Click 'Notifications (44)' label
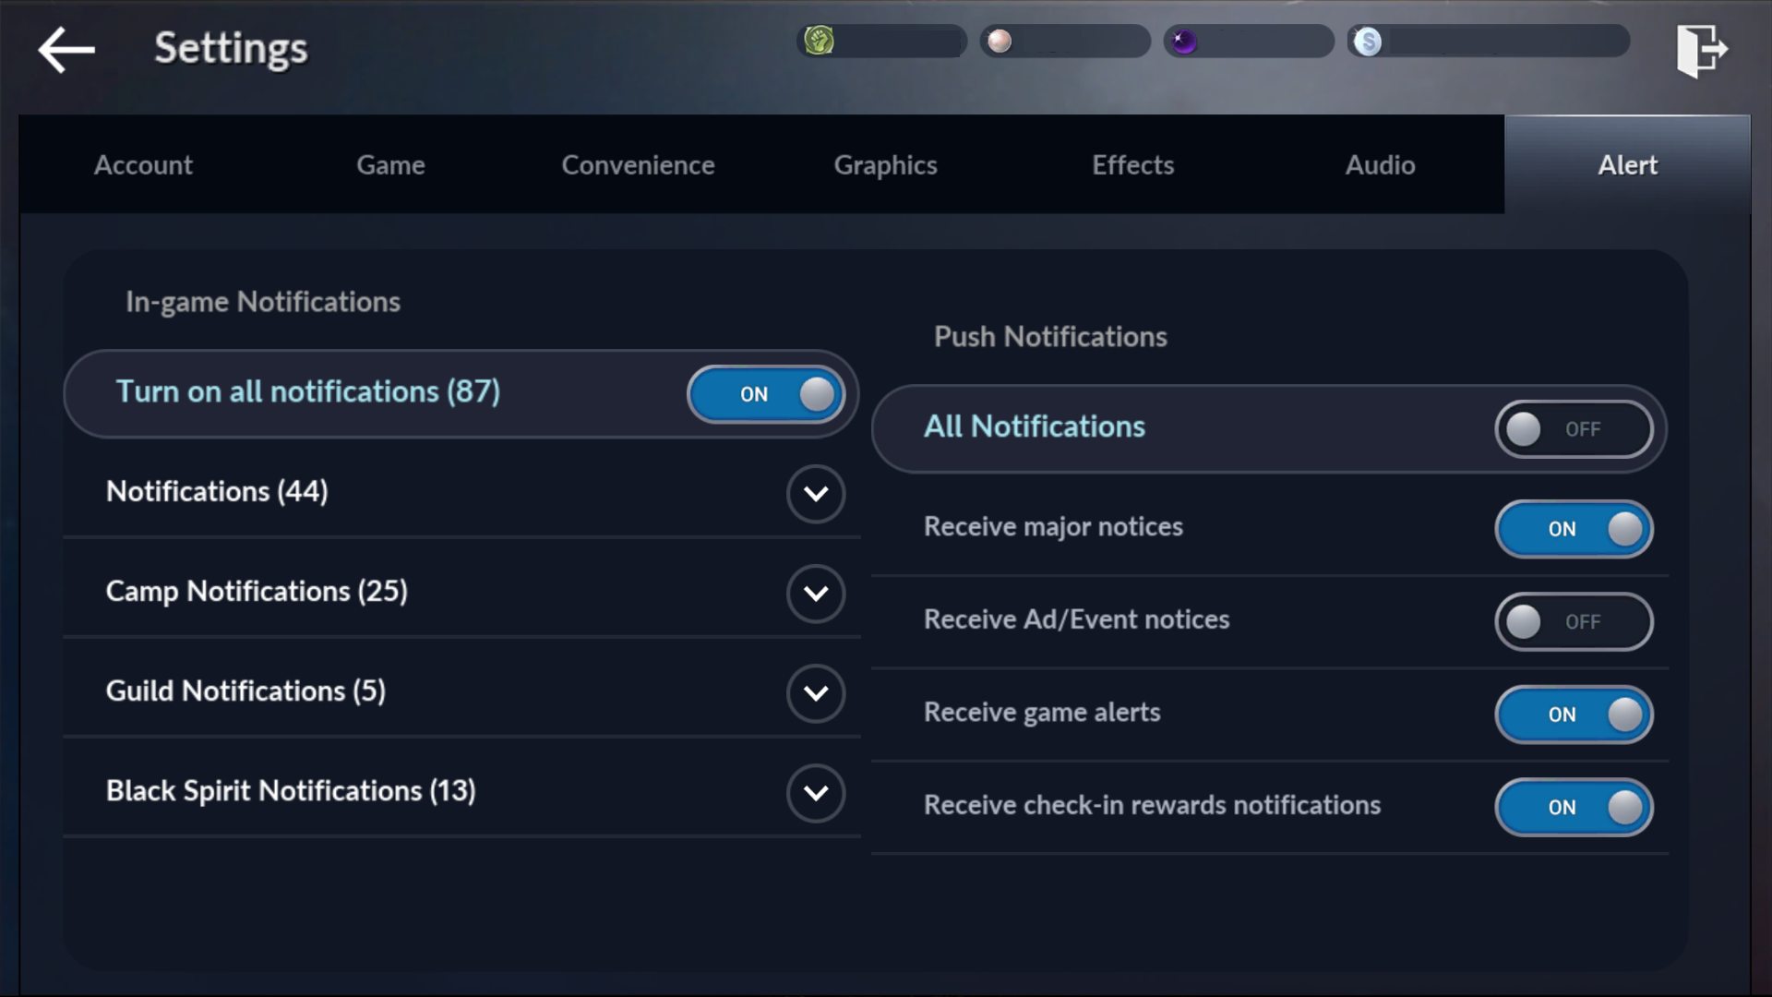Viewport: 1772px width, 997px height. pyautogui.click(x=217, y=492)
